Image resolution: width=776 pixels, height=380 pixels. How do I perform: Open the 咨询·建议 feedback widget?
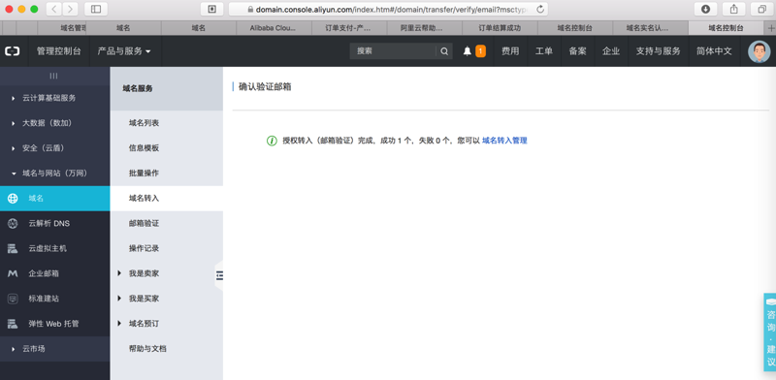(x=770, y=332)
